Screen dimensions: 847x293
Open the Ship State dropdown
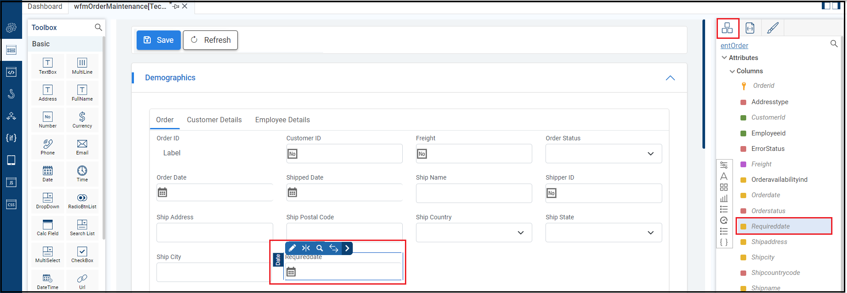pyautogui.click(x=603, y=233)
